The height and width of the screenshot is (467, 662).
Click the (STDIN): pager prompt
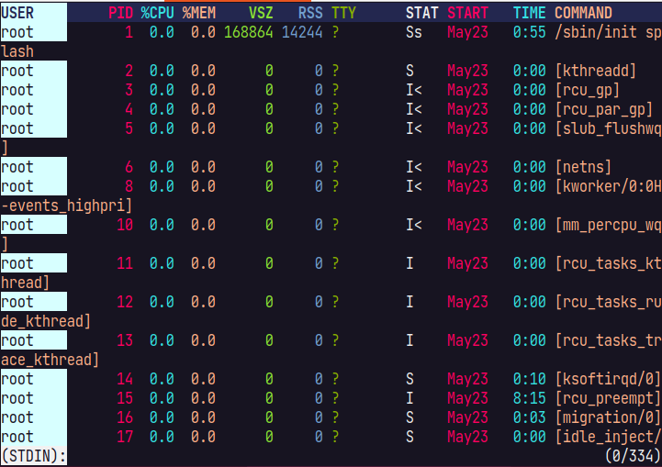34,456
